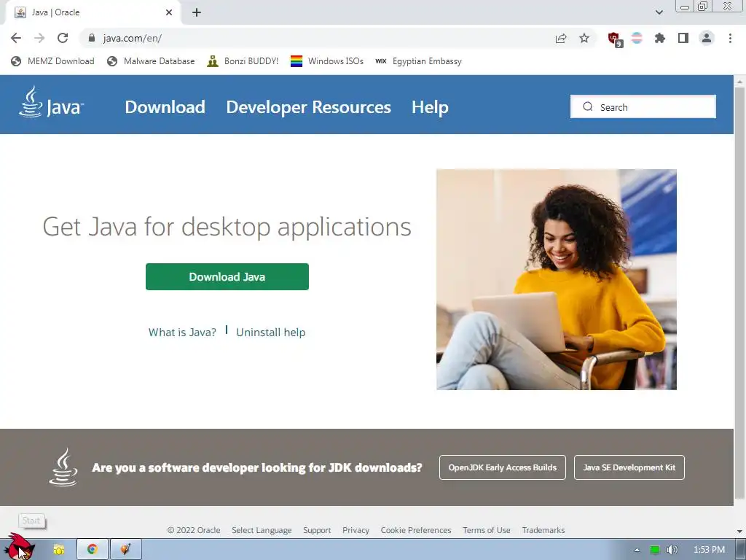Viewport: 746px width, 560px height.
Task: Click the paint app taskbar button
Action: tap(125, 549)
